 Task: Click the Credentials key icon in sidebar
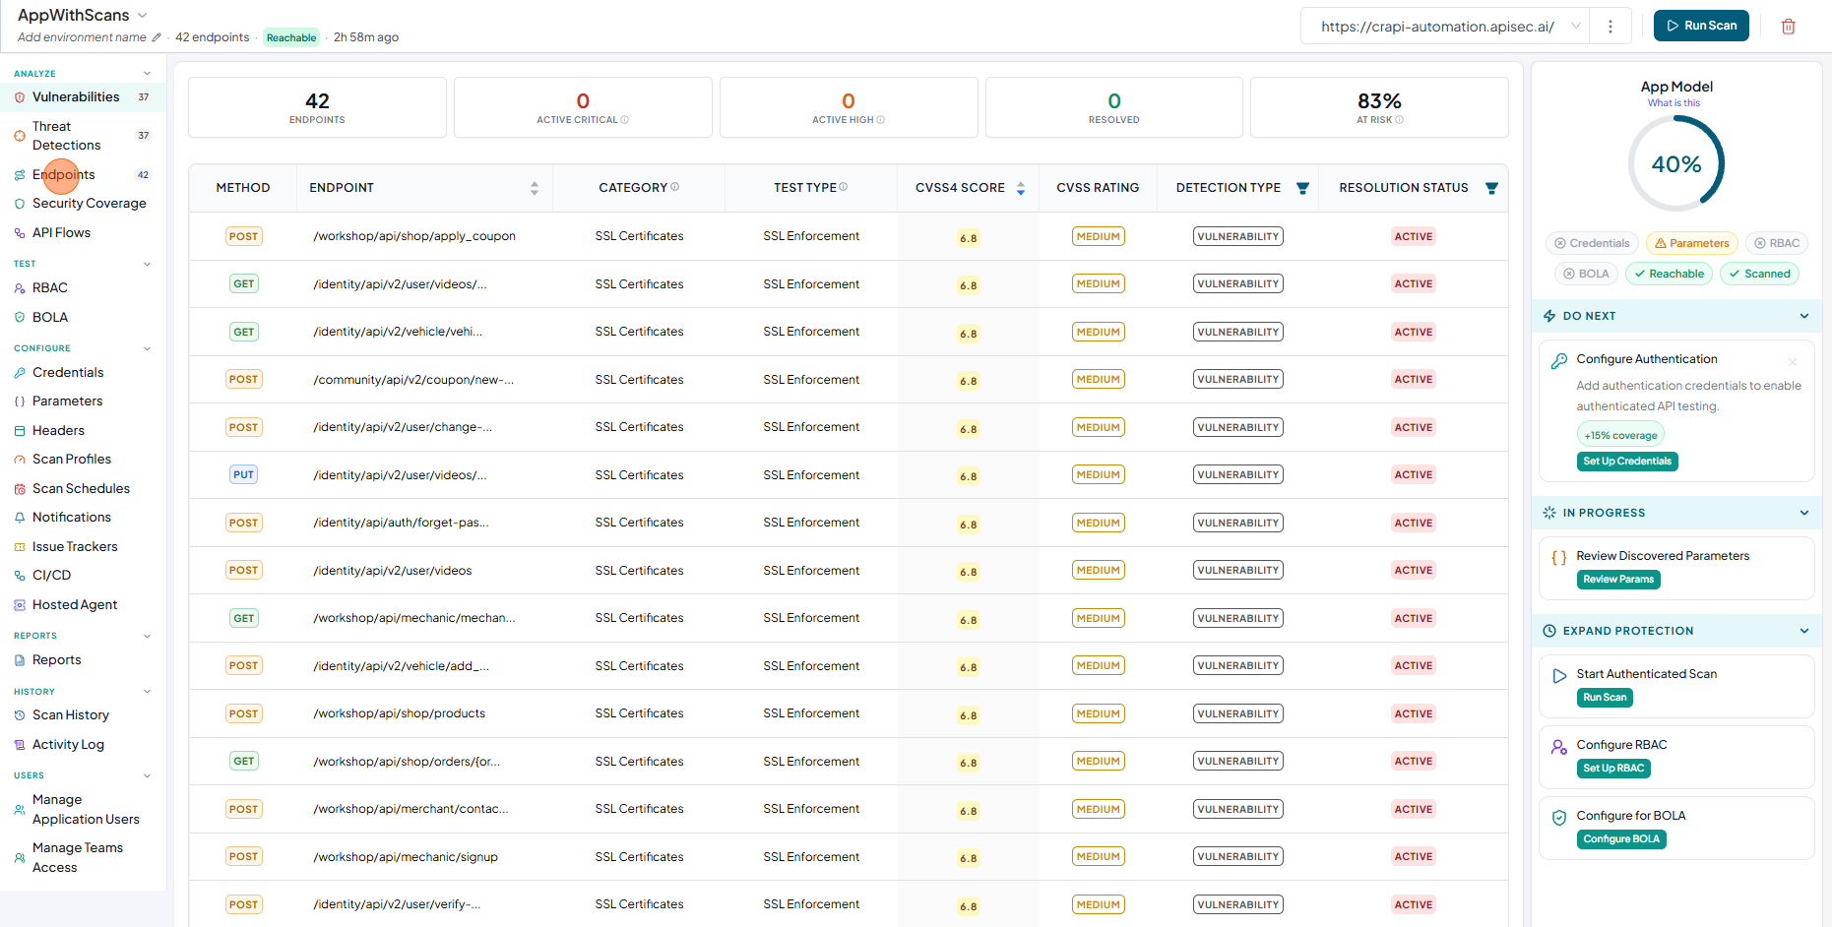tap(20, 373)
